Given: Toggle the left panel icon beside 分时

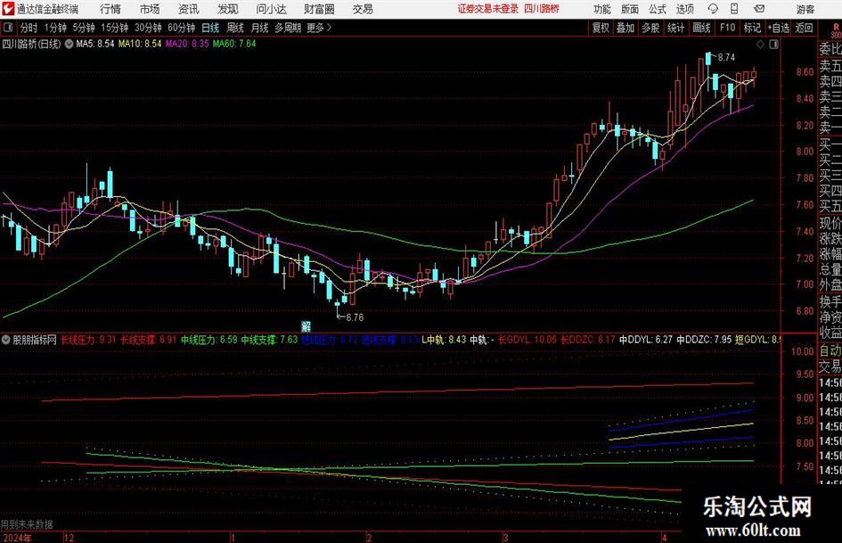Looking at the screenshot, I should [7, 28].
